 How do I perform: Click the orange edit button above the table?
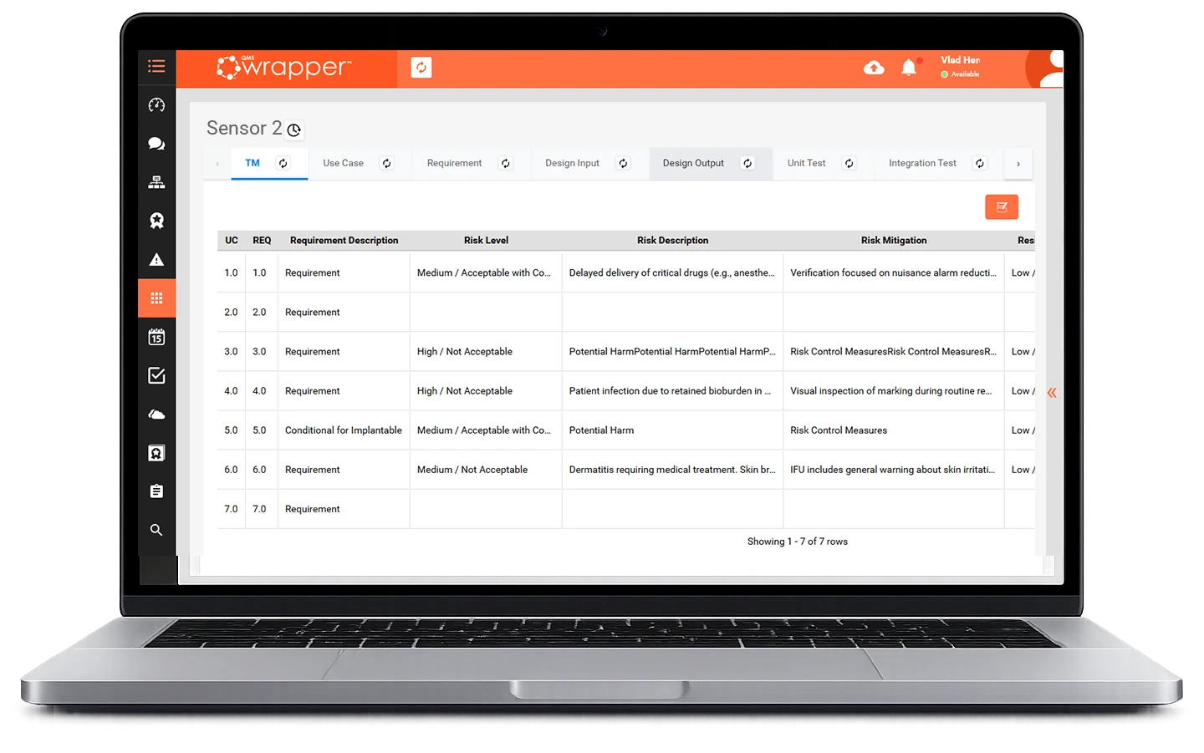[1001, 206]
